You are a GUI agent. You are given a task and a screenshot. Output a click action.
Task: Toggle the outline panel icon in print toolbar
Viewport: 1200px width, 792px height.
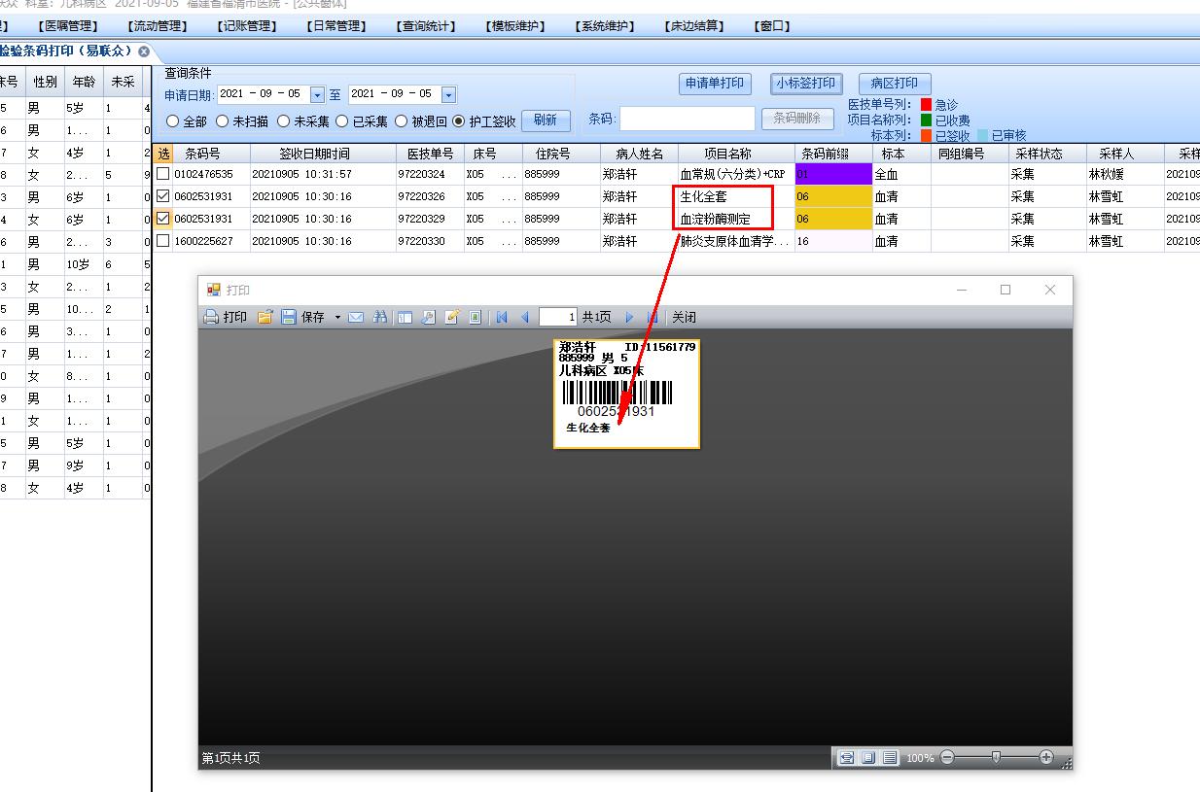coord(405,317)
